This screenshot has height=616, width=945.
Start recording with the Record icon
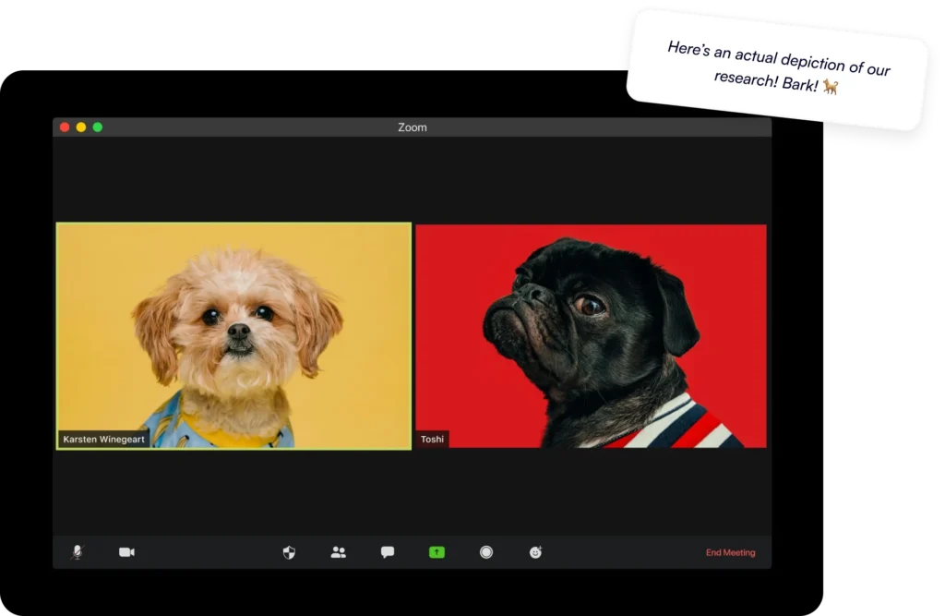coord(486,552)
